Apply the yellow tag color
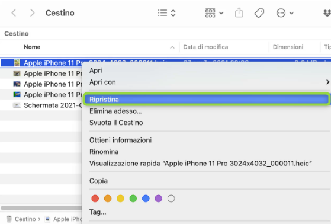 pyautogui.click(x=120, y=199)
